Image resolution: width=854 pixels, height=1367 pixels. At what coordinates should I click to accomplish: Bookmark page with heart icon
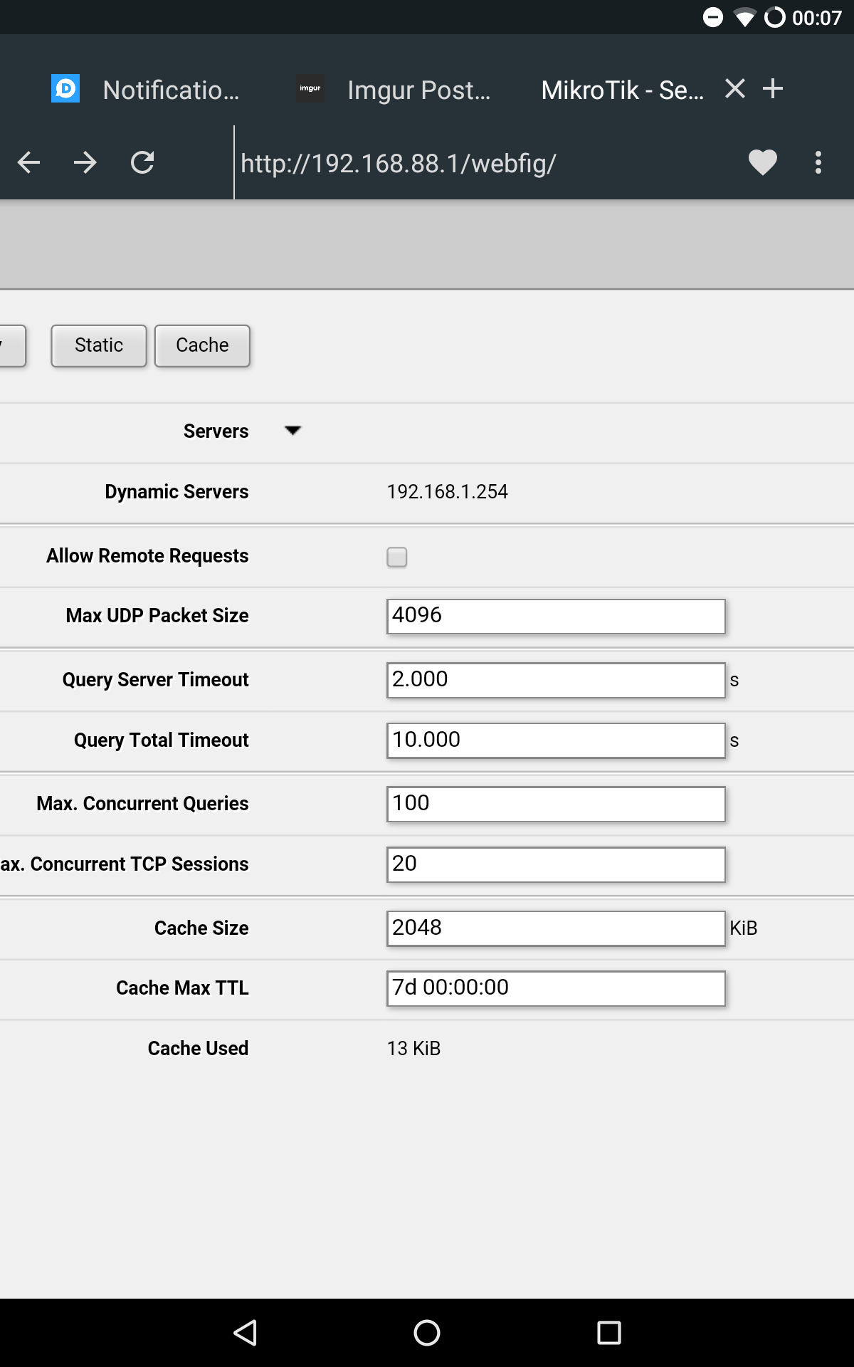(x=763, y=163)
